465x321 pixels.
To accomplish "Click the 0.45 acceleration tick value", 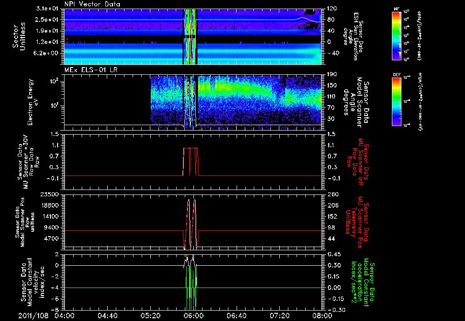I will 334,254.
